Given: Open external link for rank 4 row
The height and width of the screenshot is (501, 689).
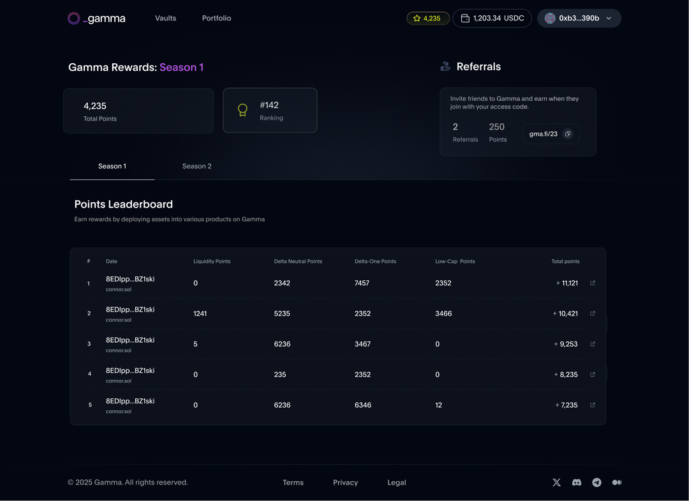Looking at the screenshot, I should tap(592, 375).
